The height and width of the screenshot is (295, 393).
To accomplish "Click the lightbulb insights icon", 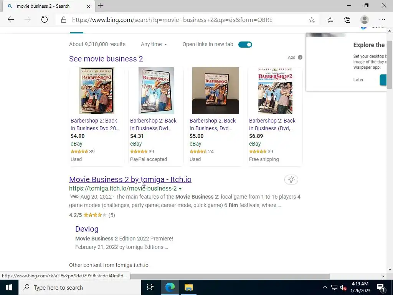I will pyautogui.click(x=291, y=180).
